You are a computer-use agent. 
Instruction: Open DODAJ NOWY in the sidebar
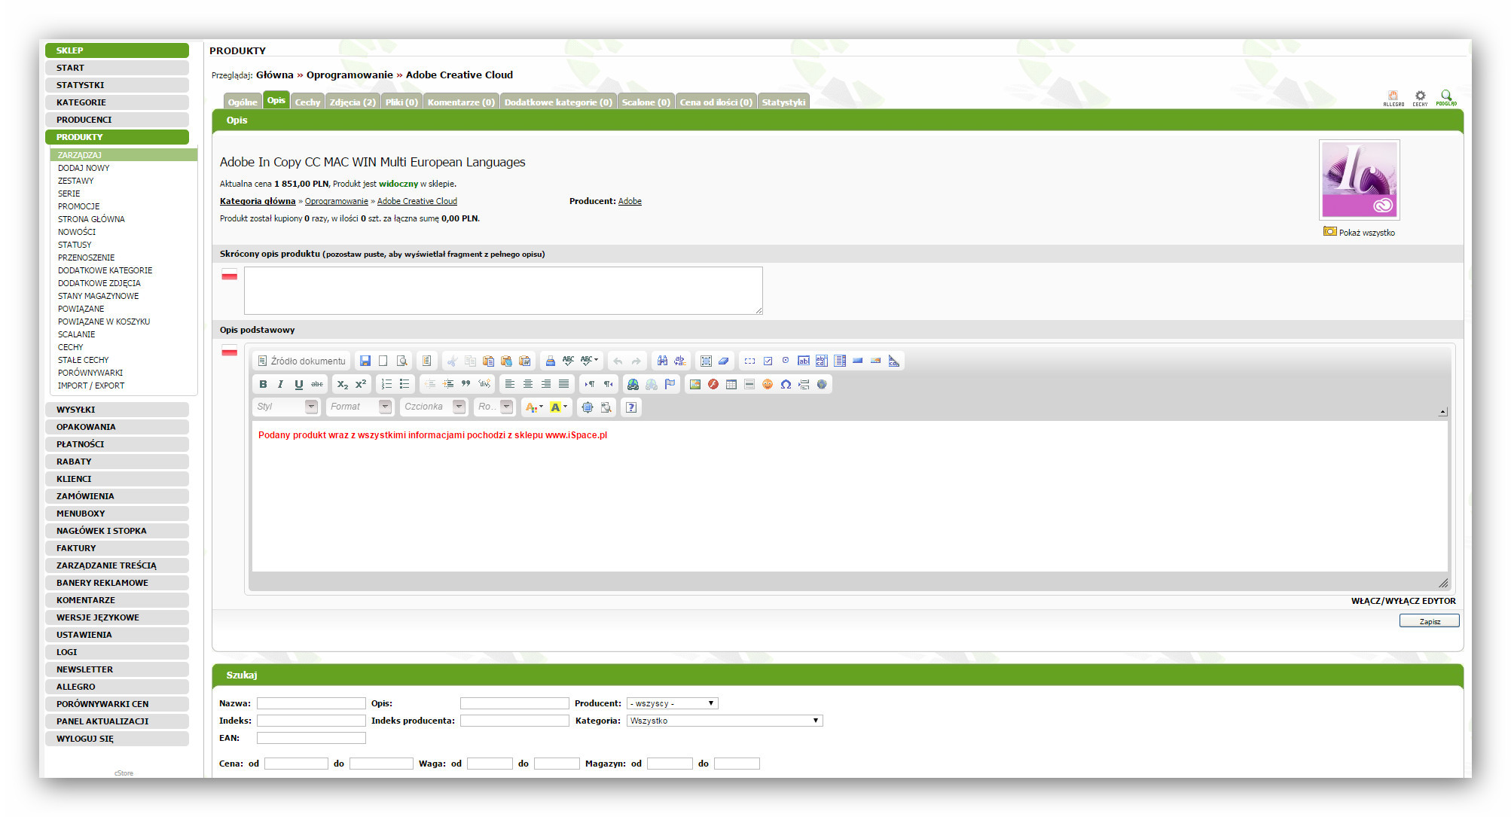click(84, 168)
